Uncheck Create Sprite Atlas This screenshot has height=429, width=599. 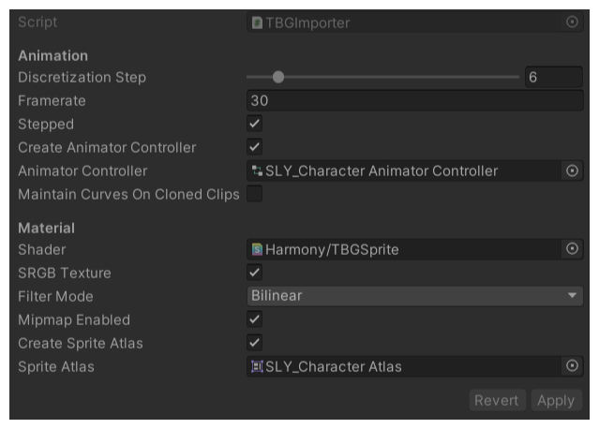(x=254, y=343)
